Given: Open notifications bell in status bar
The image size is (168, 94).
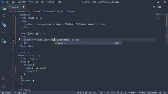Looking at the screenshot, I should 165,93.
